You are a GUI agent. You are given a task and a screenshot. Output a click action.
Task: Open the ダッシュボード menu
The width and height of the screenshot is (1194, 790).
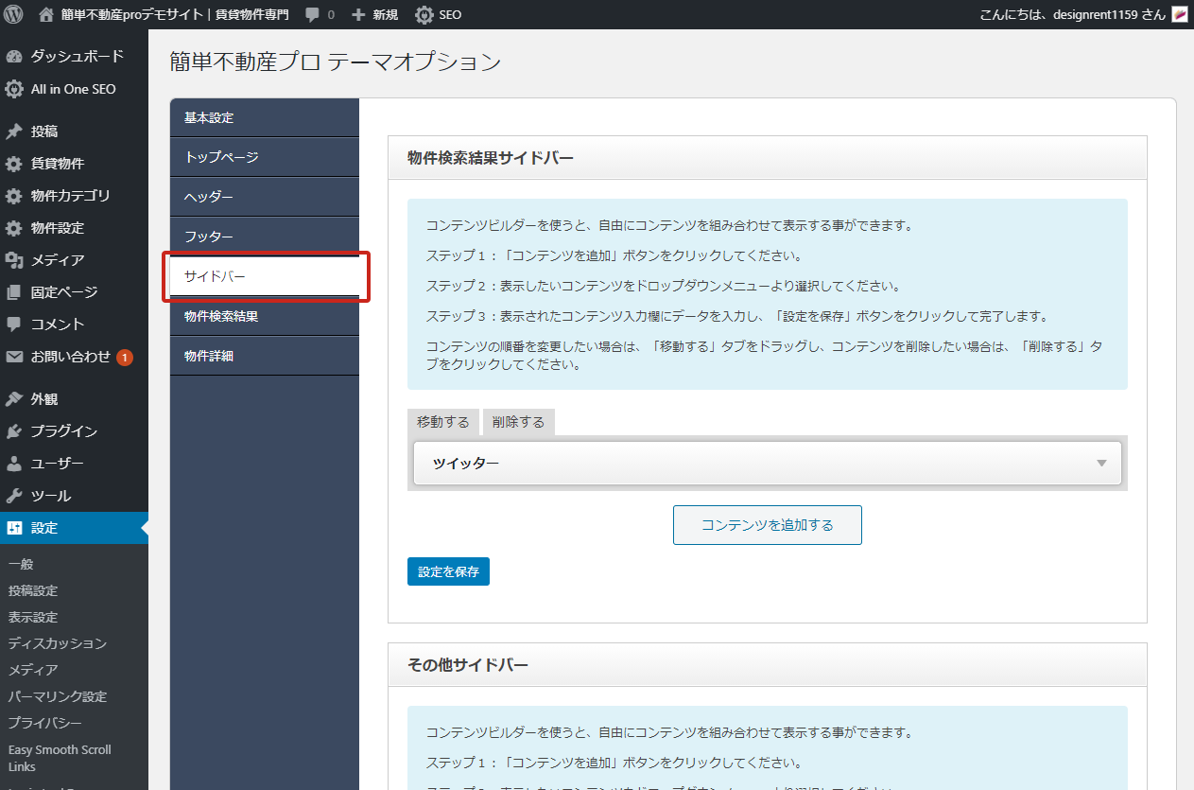click(76, 56)
